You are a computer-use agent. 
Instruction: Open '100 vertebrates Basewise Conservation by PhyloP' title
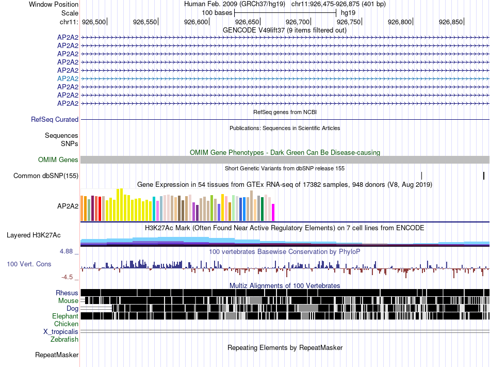284,252
